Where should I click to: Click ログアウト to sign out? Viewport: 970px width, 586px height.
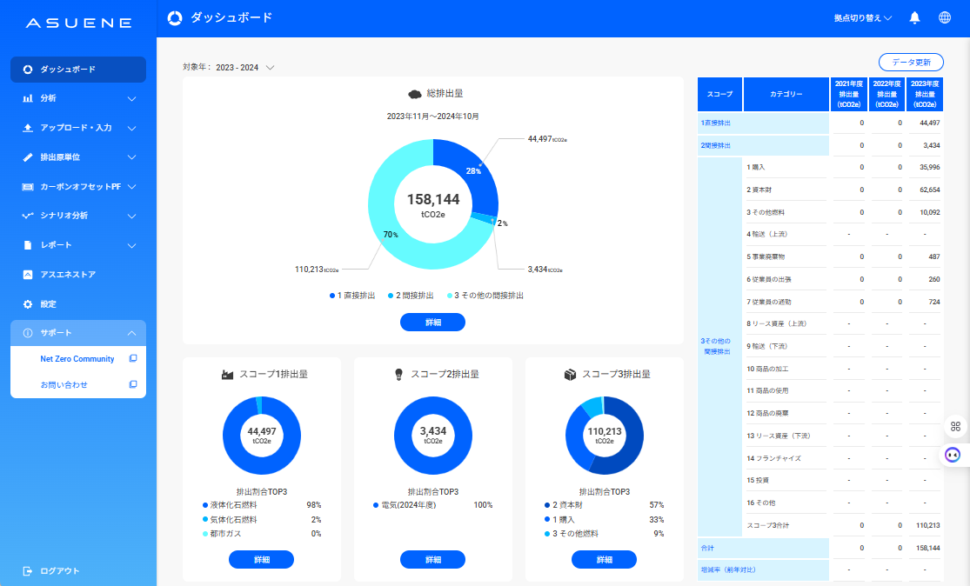60,571
